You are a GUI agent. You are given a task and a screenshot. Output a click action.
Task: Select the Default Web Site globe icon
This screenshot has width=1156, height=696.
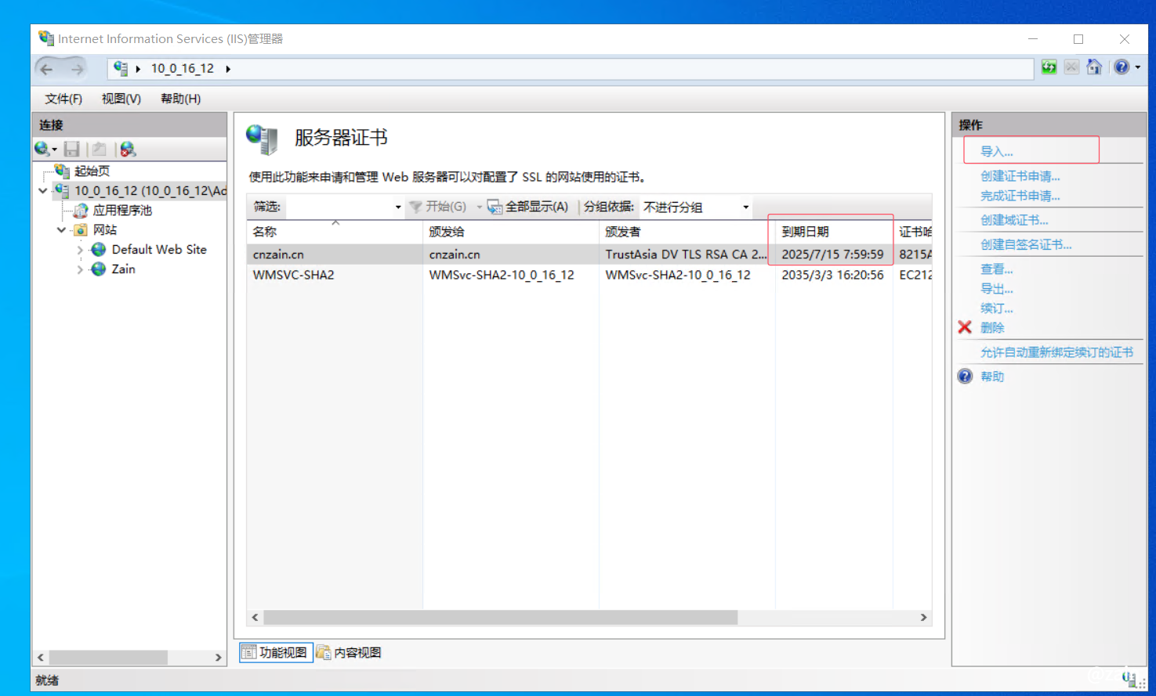point(99,250)
